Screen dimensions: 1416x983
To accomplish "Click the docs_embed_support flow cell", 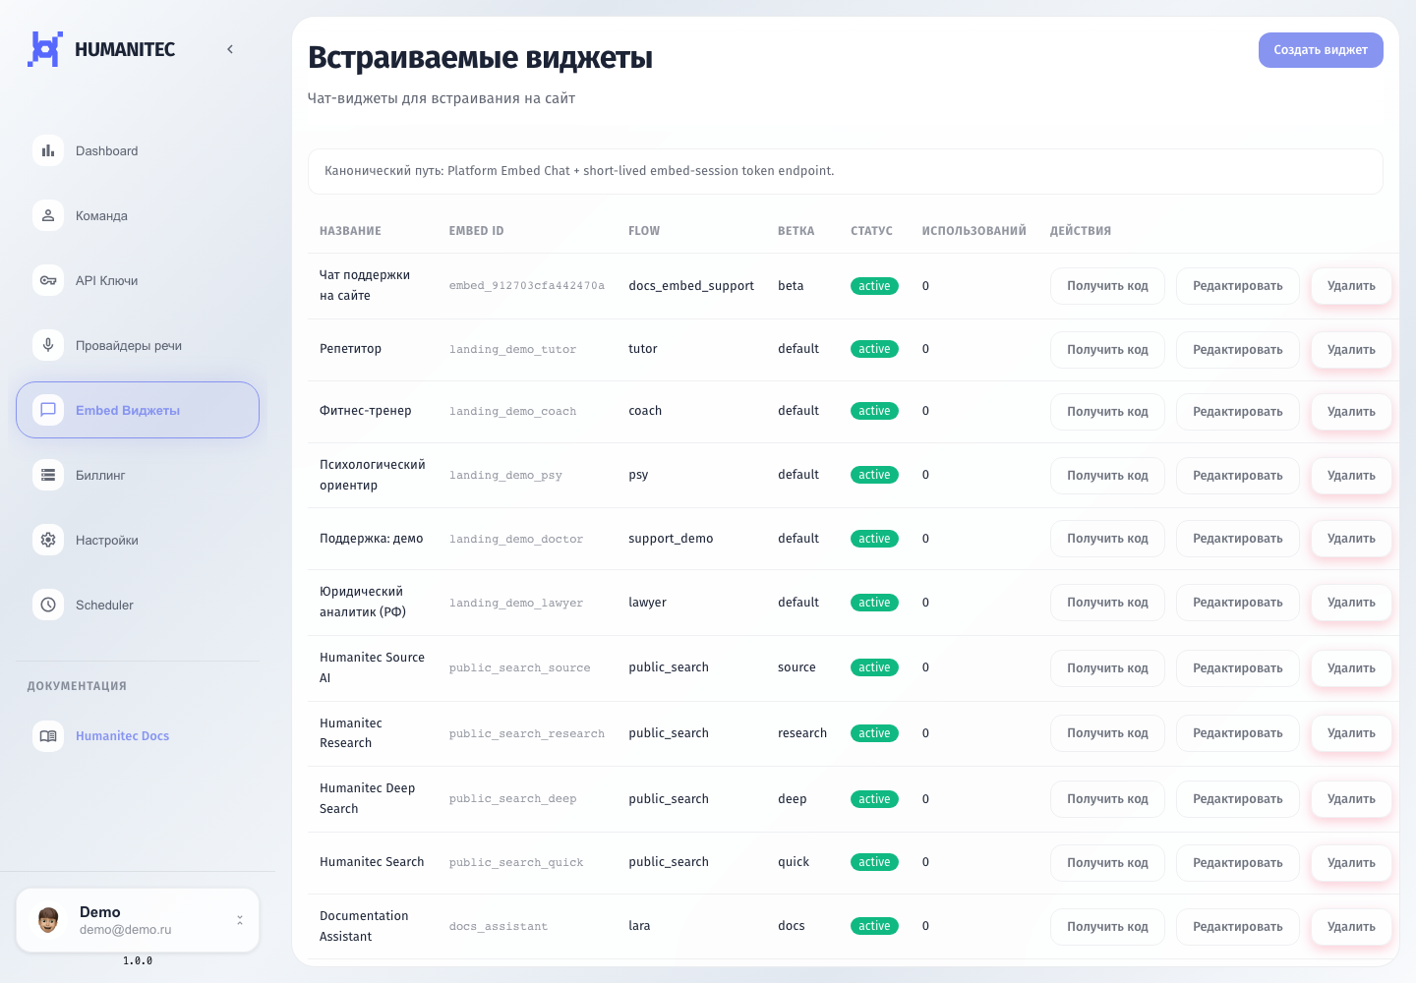I will 691,286.
